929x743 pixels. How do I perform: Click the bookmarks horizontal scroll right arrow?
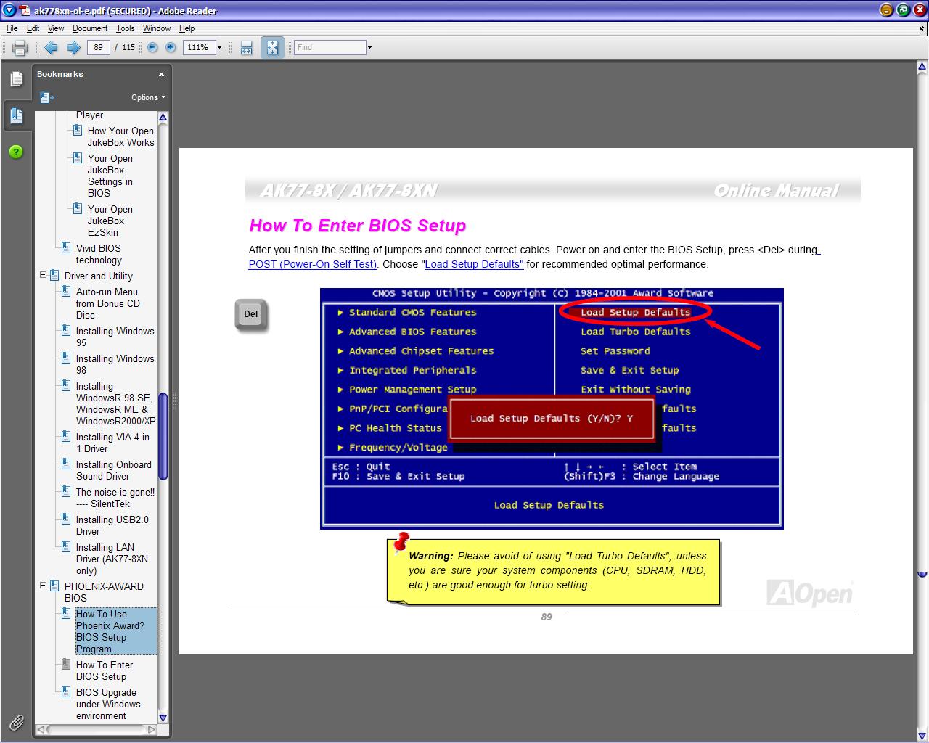coord(151,729)
